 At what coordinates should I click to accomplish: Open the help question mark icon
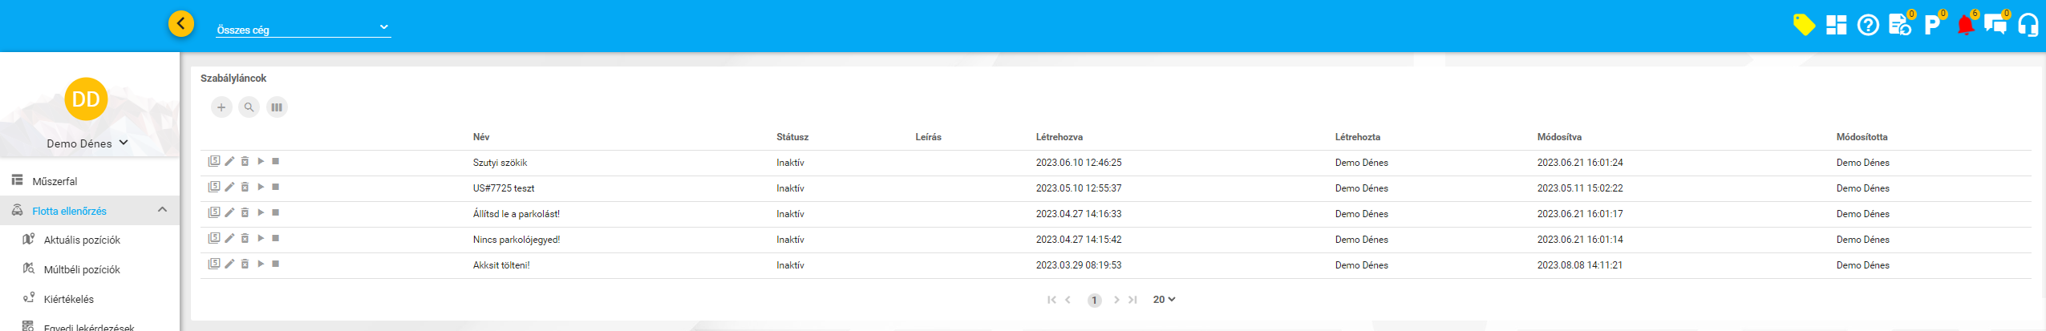click(1868, 26)
